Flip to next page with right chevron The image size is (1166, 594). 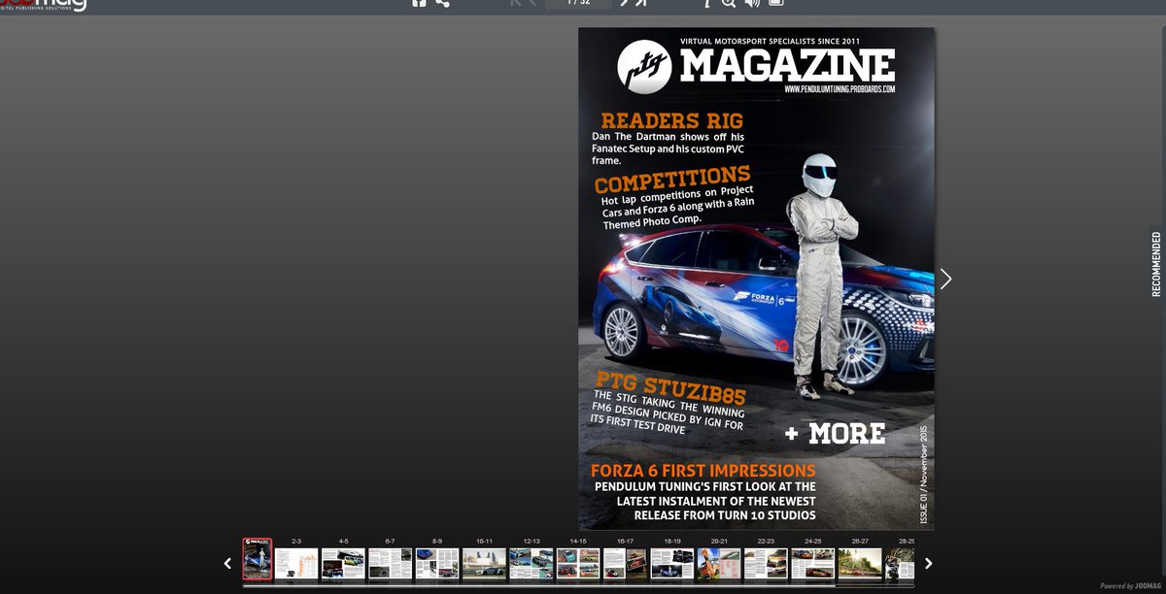[x=945, y=279]
